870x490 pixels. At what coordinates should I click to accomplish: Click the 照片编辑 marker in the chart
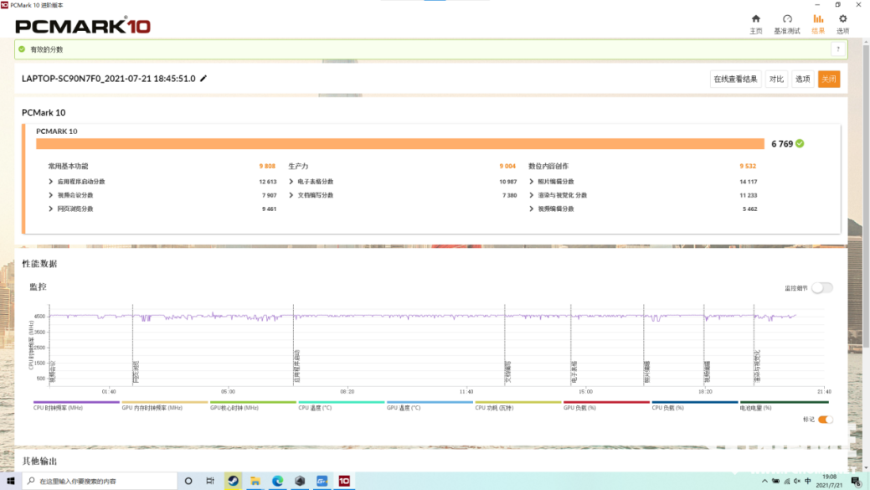[647, 372]
